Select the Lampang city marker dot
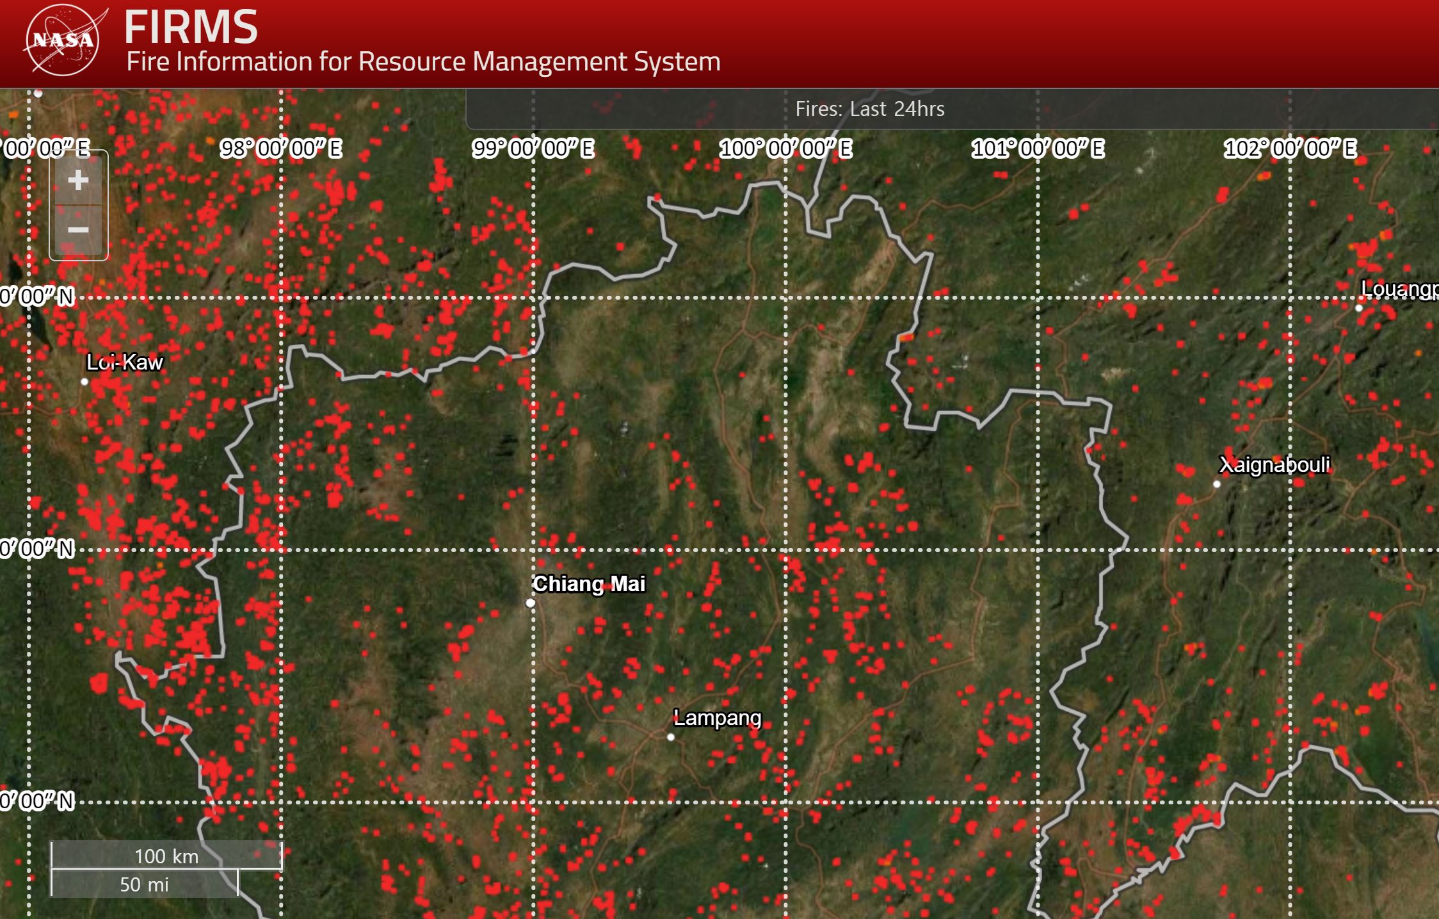 point(671,736)
